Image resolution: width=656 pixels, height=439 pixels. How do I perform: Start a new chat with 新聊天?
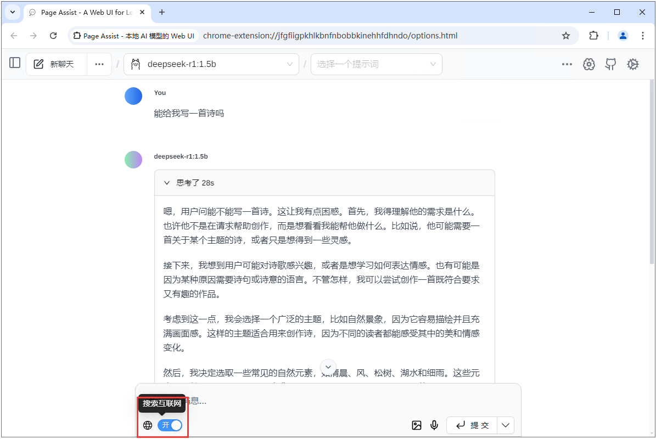(57, 64)
